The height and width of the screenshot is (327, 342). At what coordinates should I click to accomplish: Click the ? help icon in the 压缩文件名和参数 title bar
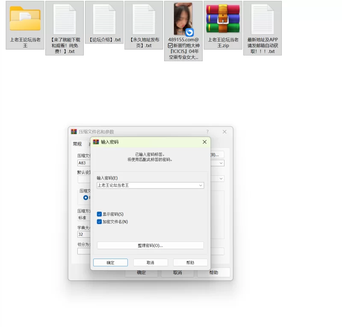[x=207, y=132]
